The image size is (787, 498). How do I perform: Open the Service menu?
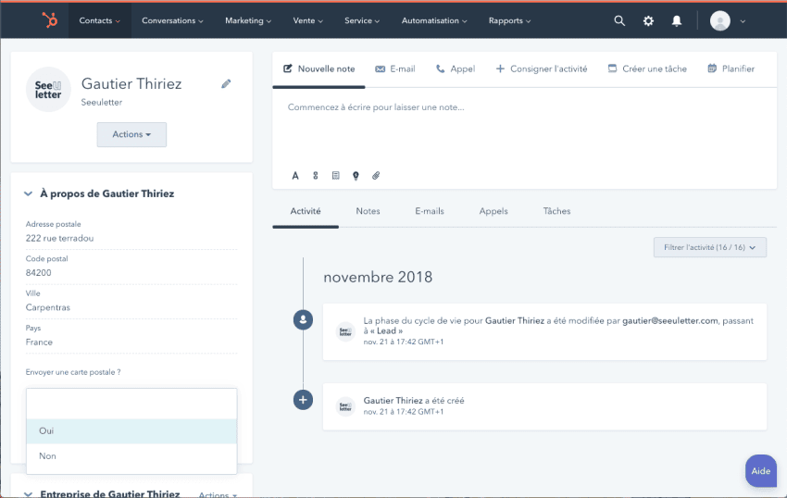tap(362, 20)
